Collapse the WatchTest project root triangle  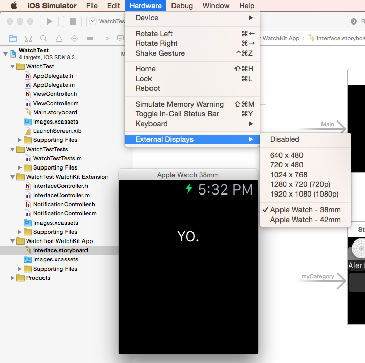click(5, 54)
